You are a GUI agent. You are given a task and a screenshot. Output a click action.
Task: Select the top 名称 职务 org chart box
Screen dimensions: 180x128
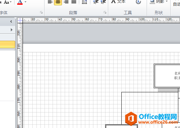coord(167,76)
